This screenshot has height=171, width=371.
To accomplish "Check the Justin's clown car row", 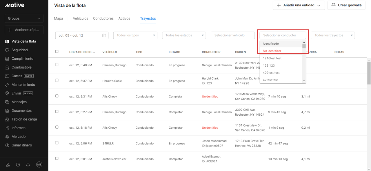I will [57, 158].
